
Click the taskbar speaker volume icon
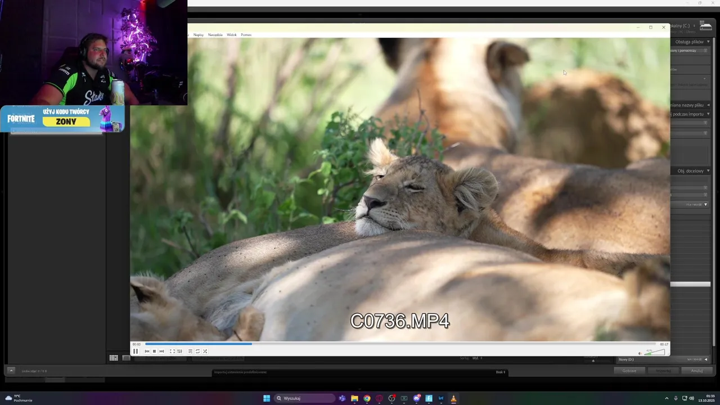691,398
